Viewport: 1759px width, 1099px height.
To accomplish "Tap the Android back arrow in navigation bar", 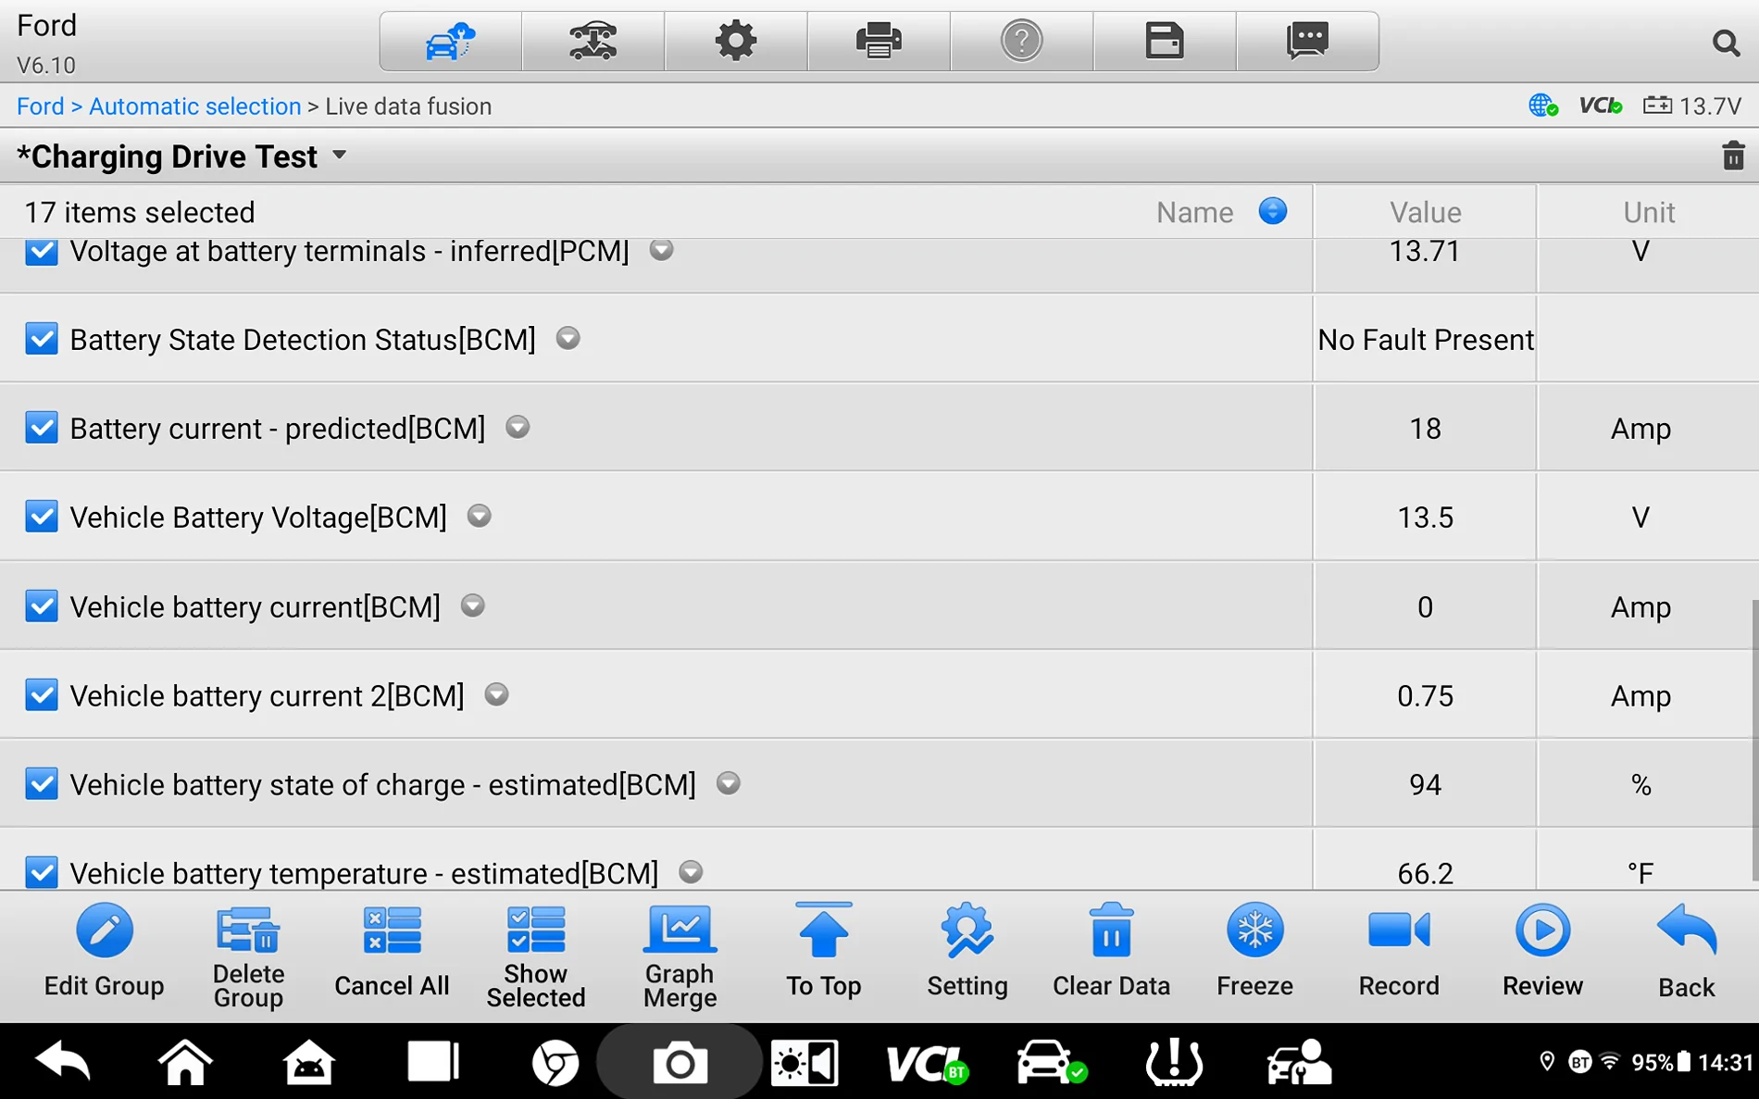I will pos(62,1062).
